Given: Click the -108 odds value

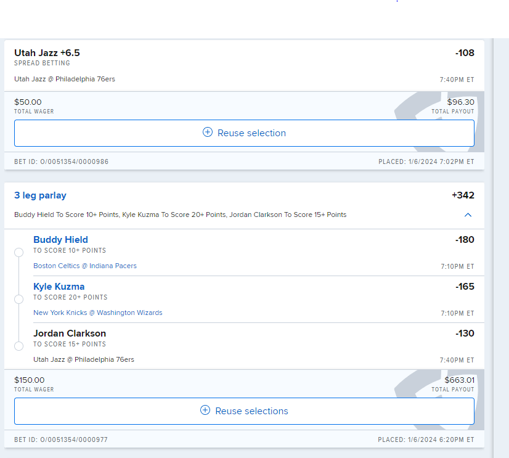Looking at the screenshot, I should tap(465, 52).
